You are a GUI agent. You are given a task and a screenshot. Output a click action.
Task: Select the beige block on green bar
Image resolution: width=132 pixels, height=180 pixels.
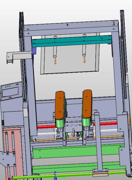point(100,174)
